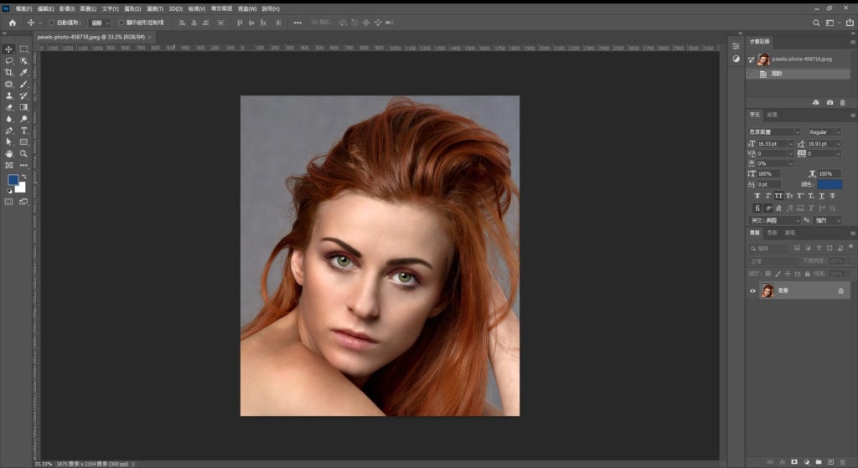Select the Horizontal Type tool

23,131
